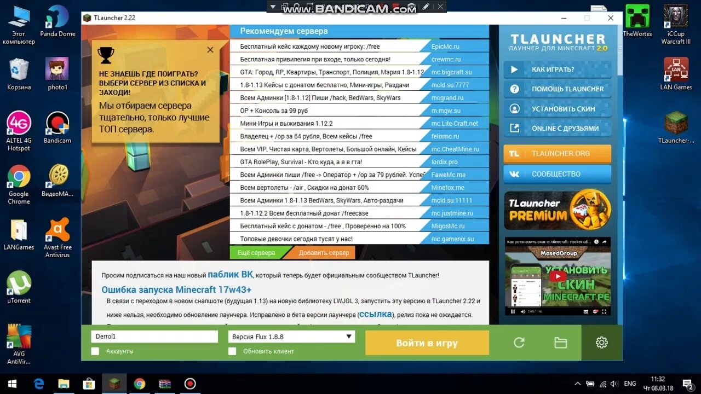Click the play icon next to Как играть
This screenshot has height=394, width=701.
514,69
